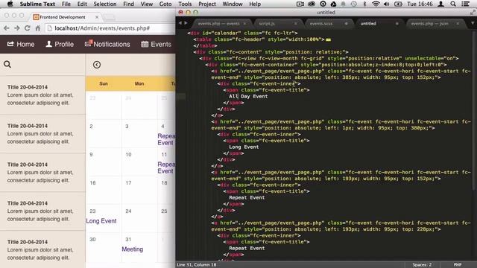This screenshot has width=477, height=268.
Task: Open the Goto menu
Action: [x=165, y=4]
